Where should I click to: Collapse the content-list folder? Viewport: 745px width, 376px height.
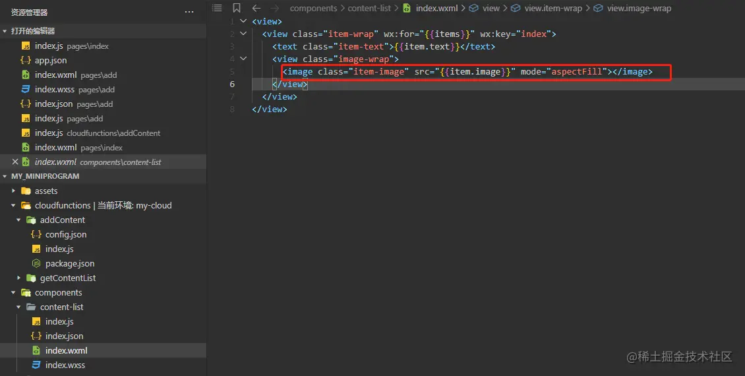[18, 307]
